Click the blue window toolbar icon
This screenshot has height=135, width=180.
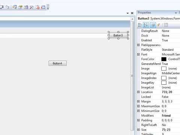coord(43,7)
